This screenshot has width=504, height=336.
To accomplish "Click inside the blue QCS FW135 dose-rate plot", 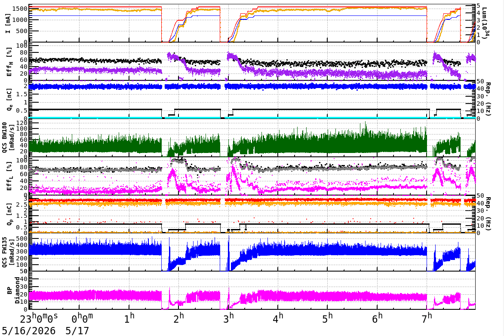I will click(252, 252).
